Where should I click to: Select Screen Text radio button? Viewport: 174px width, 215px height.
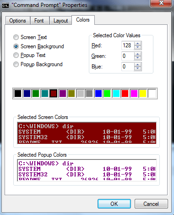pyautogui.click(x=16, y=37)
